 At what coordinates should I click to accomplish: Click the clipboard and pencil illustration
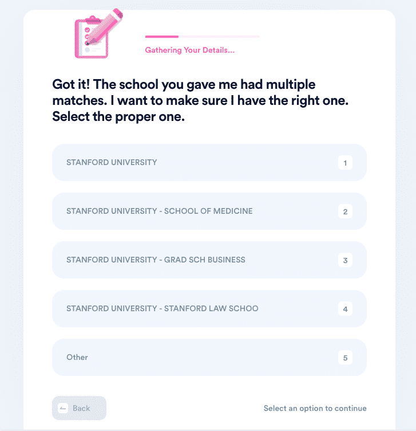point(99,33)
